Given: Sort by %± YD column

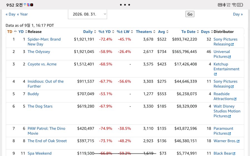Looking at the screenshot, I should (x=106, y=32).
